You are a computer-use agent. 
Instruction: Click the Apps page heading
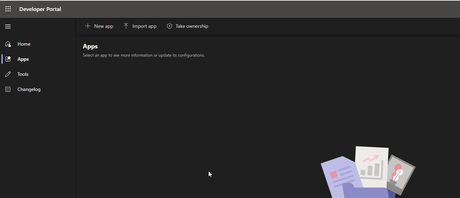click(x=90, y=46)
